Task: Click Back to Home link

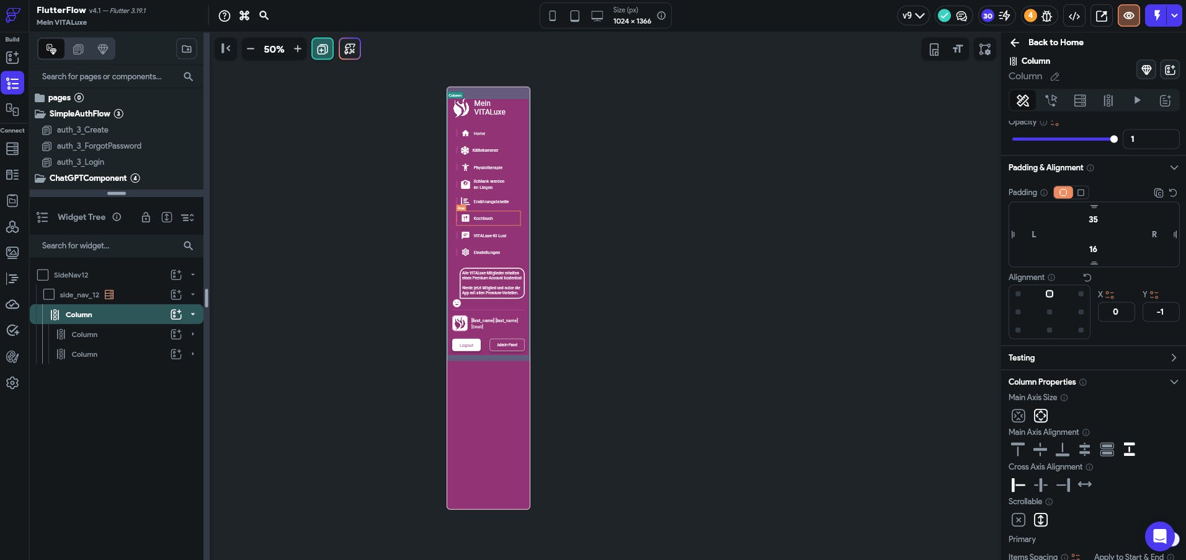Action: pyautogui.click(x=1055, y=43)
